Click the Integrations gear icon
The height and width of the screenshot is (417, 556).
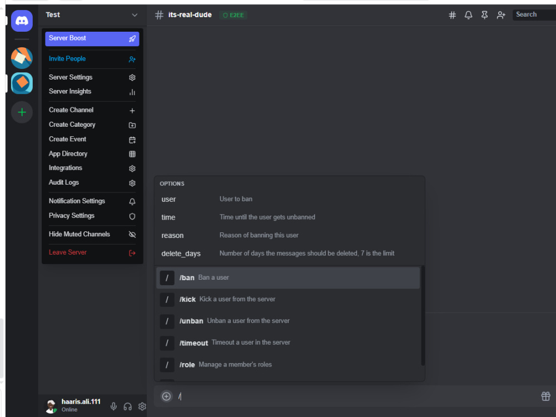coord(132,168)
